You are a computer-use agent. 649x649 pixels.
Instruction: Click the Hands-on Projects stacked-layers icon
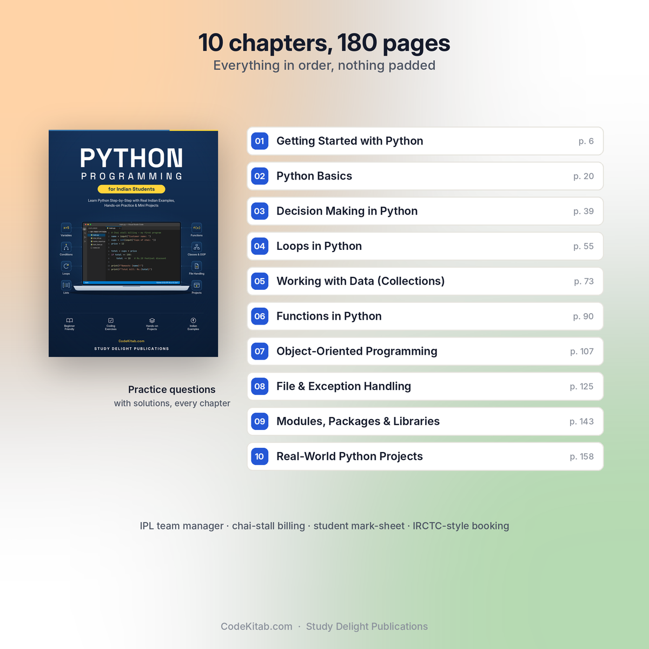[152, 320]
